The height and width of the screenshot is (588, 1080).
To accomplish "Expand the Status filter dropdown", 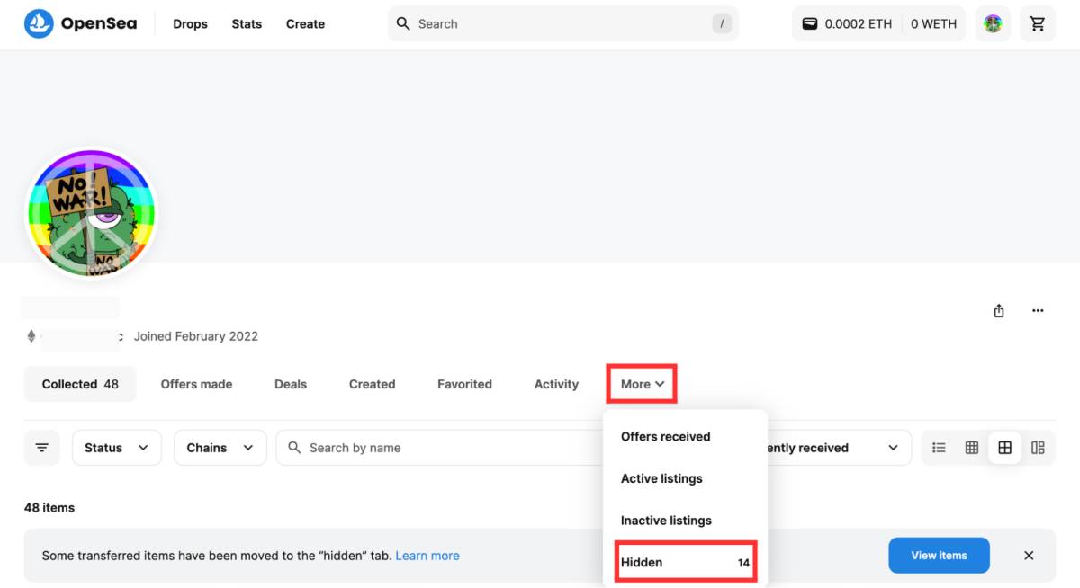I will [116, 448].
